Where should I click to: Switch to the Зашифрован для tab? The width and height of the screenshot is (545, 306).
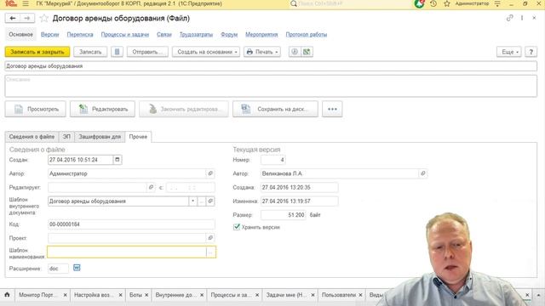[x=100, y=137]
